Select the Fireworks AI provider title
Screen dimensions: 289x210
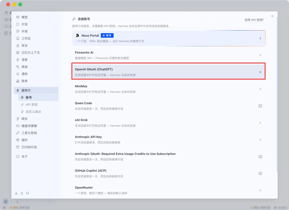(84, 52)
